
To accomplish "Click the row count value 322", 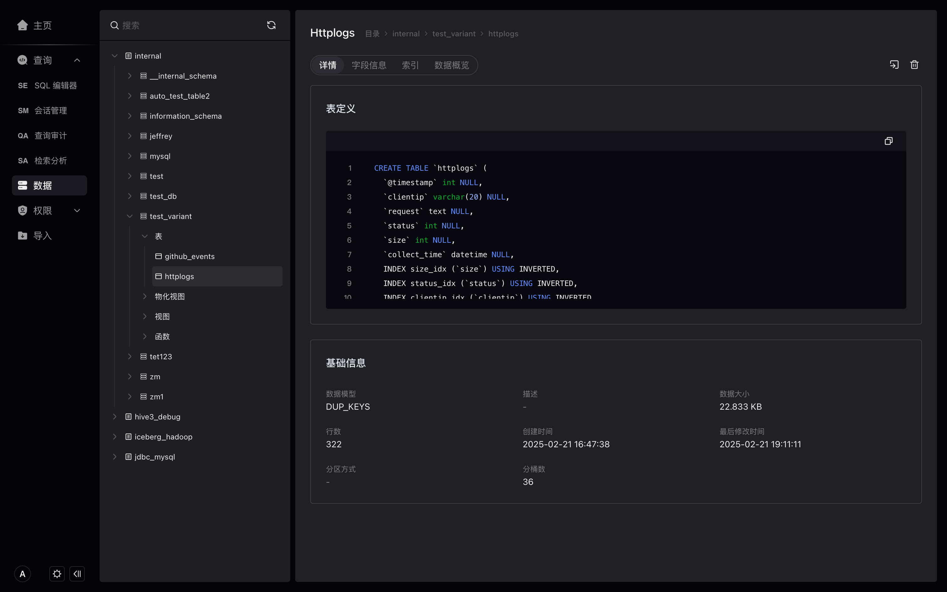I will 334,444.
